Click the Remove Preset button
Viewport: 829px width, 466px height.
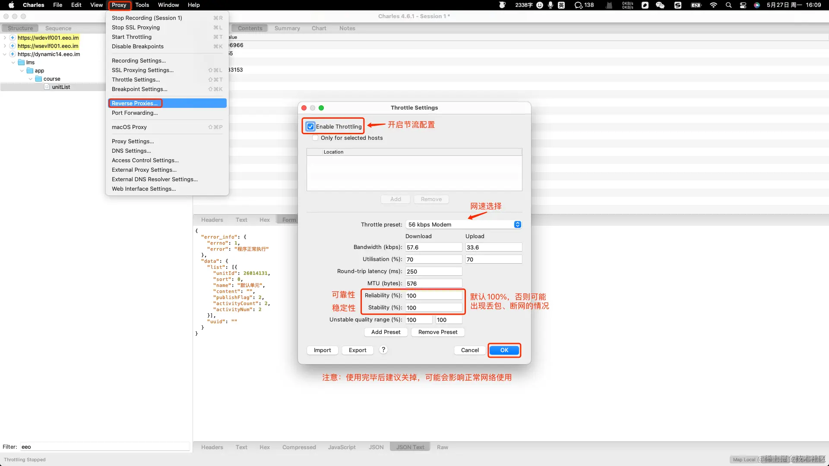coord(438,332)
